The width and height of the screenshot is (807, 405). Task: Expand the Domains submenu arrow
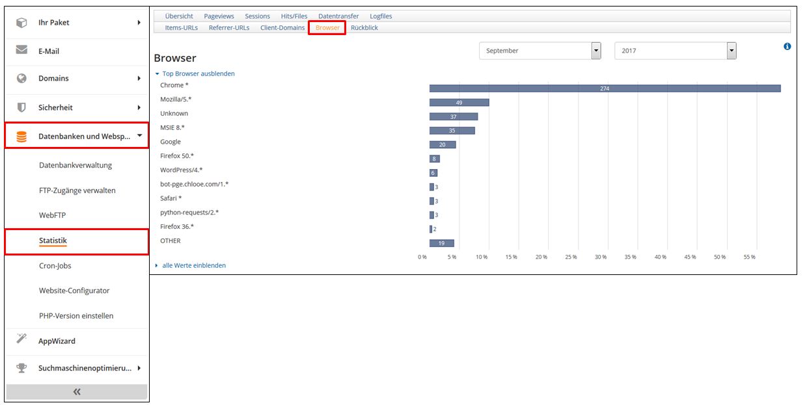coord(139,79)
